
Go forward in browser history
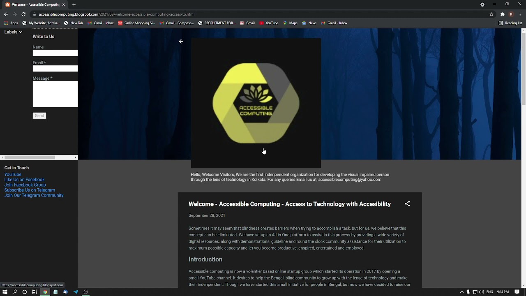(15, 14)
